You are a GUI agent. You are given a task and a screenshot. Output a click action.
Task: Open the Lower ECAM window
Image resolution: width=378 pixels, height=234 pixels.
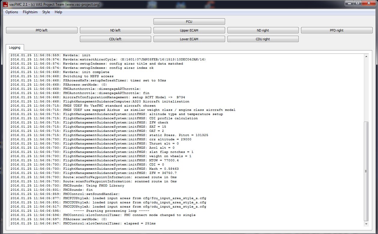click(x=189, y=39)
